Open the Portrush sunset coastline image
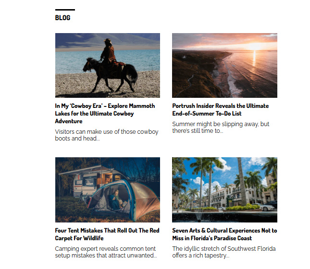Viewport: 310px width, 269px height. (x=224, y=65)
